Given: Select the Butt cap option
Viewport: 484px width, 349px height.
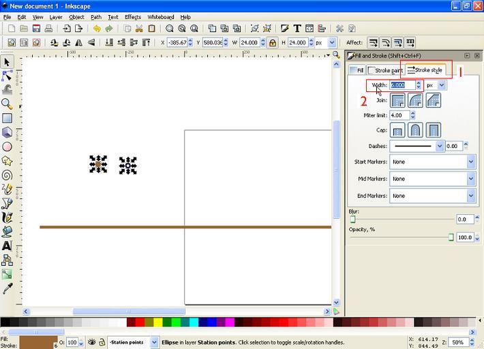Looking at the screenshot, I should 397,130.
